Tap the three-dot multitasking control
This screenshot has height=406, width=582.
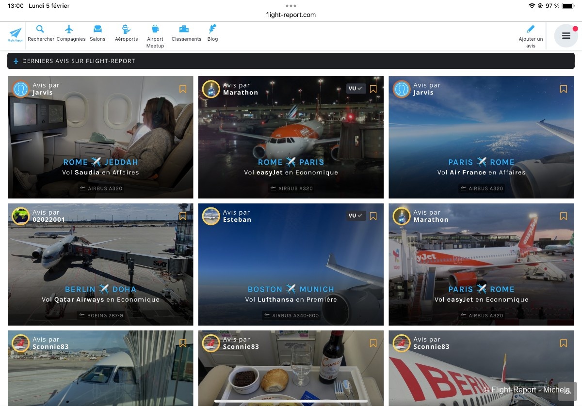pos(291,6)
